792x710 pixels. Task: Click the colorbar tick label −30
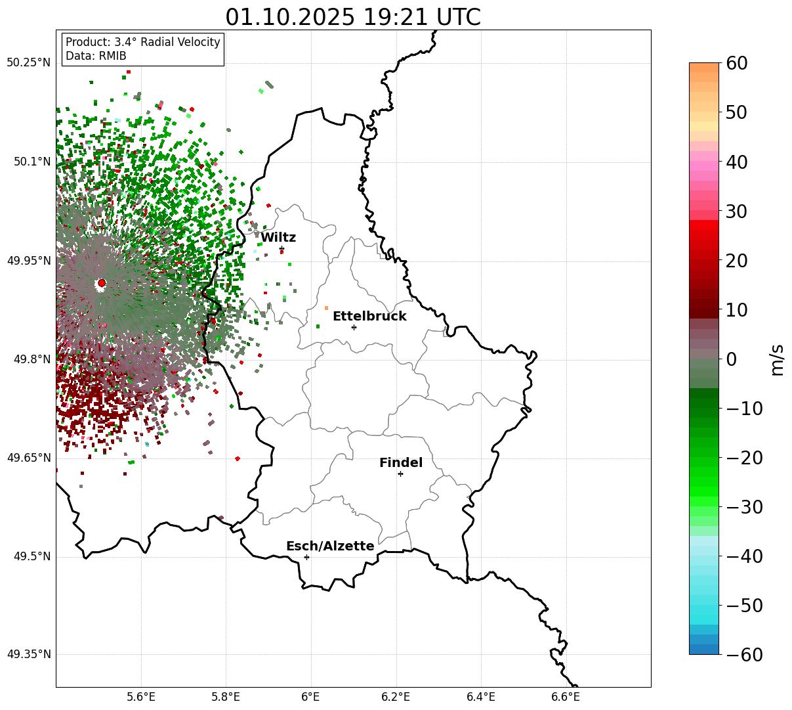[744, 507]
